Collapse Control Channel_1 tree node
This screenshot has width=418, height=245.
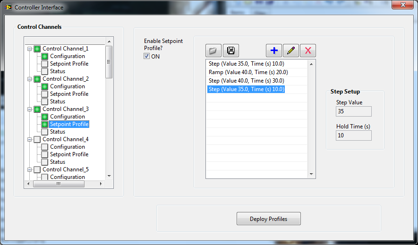tap(29, 49)
